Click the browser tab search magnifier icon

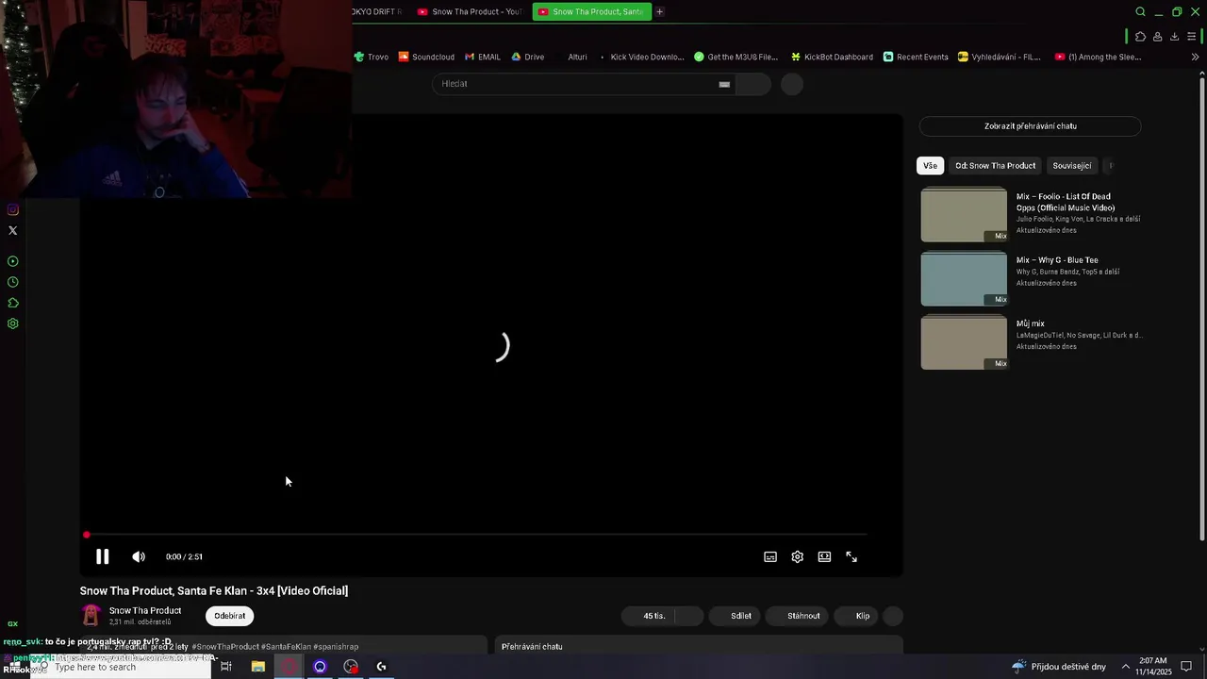click(1140, 11)
